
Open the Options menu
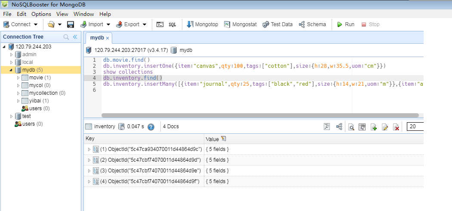(x=41, y=14)
